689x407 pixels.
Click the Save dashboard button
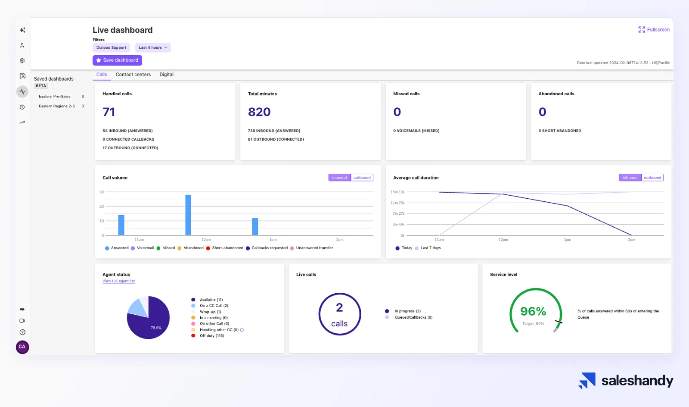tap(117, 60)
